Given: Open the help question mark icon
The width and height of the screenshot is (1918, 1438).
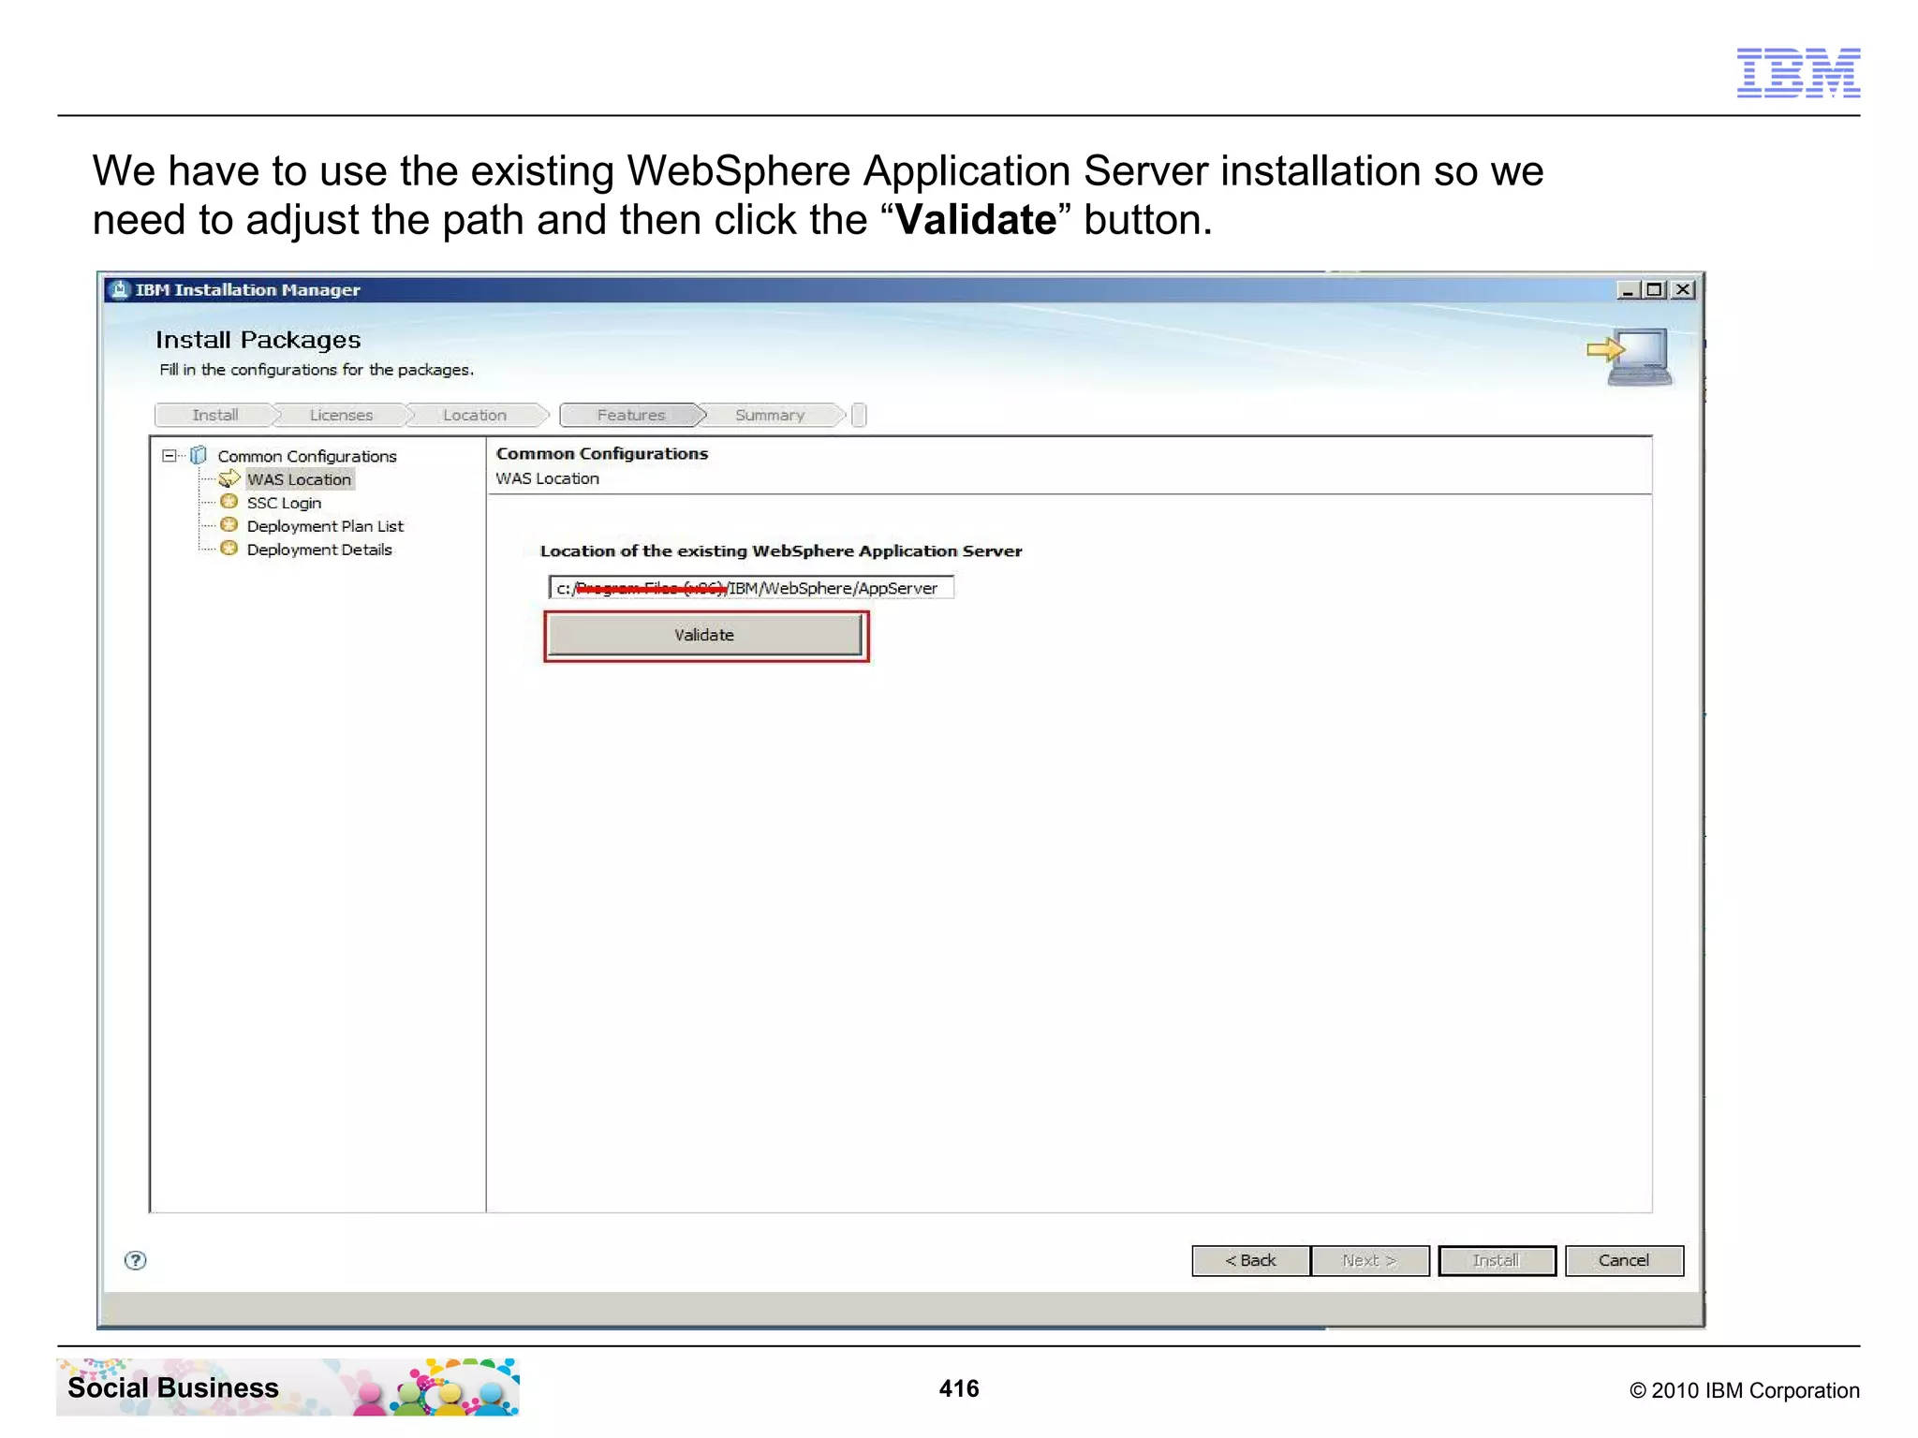Looking at the screenshot, I should (x=136, y=1260).
